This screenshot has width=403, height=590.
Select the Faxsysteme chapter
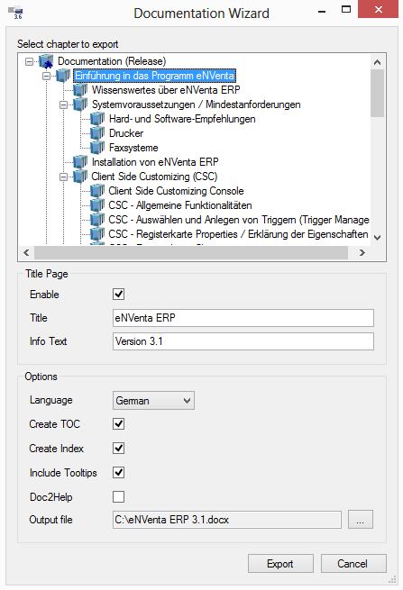click(x=133, y=148)
